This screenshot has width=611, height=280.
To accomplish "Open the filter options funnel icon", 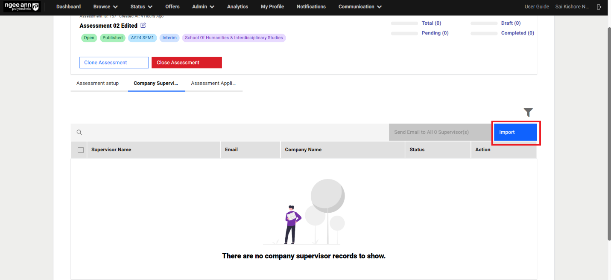I will [528, 112].
